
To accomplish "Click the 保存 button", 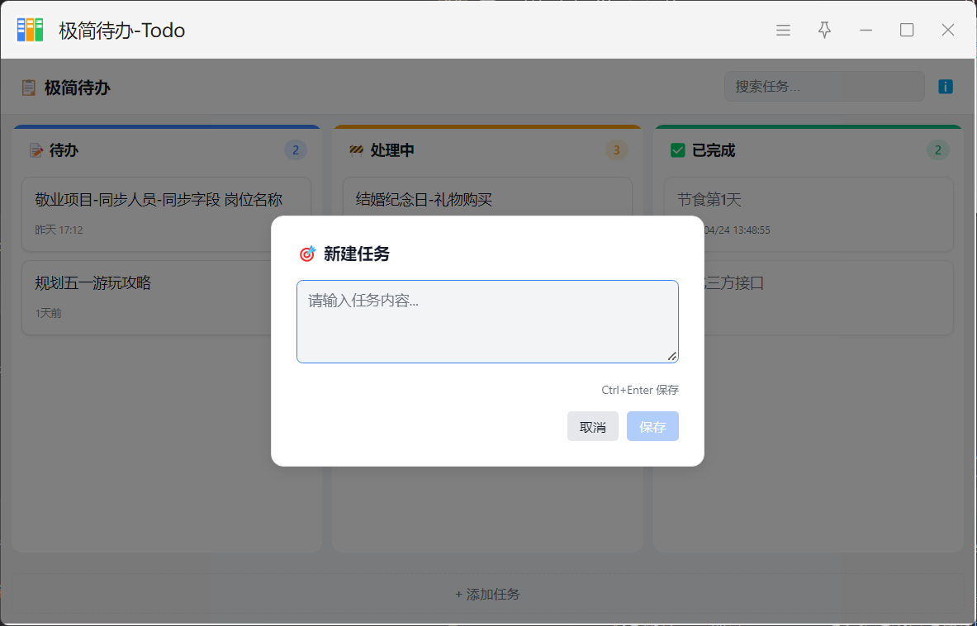I will (x=652, y=427).
